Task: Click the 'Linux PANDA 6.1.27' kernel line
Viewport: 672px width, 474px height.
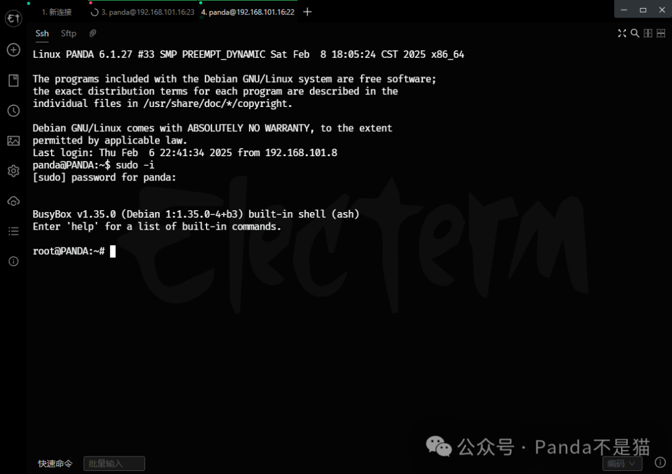Action: click(x=248, y=54)
